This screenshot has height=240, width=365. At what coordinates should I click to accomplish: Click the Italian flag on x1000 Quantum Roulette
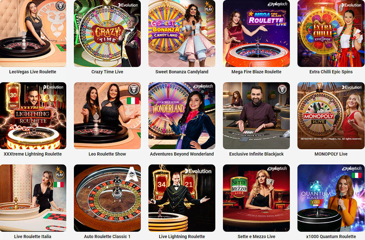[x=356, y=175]
